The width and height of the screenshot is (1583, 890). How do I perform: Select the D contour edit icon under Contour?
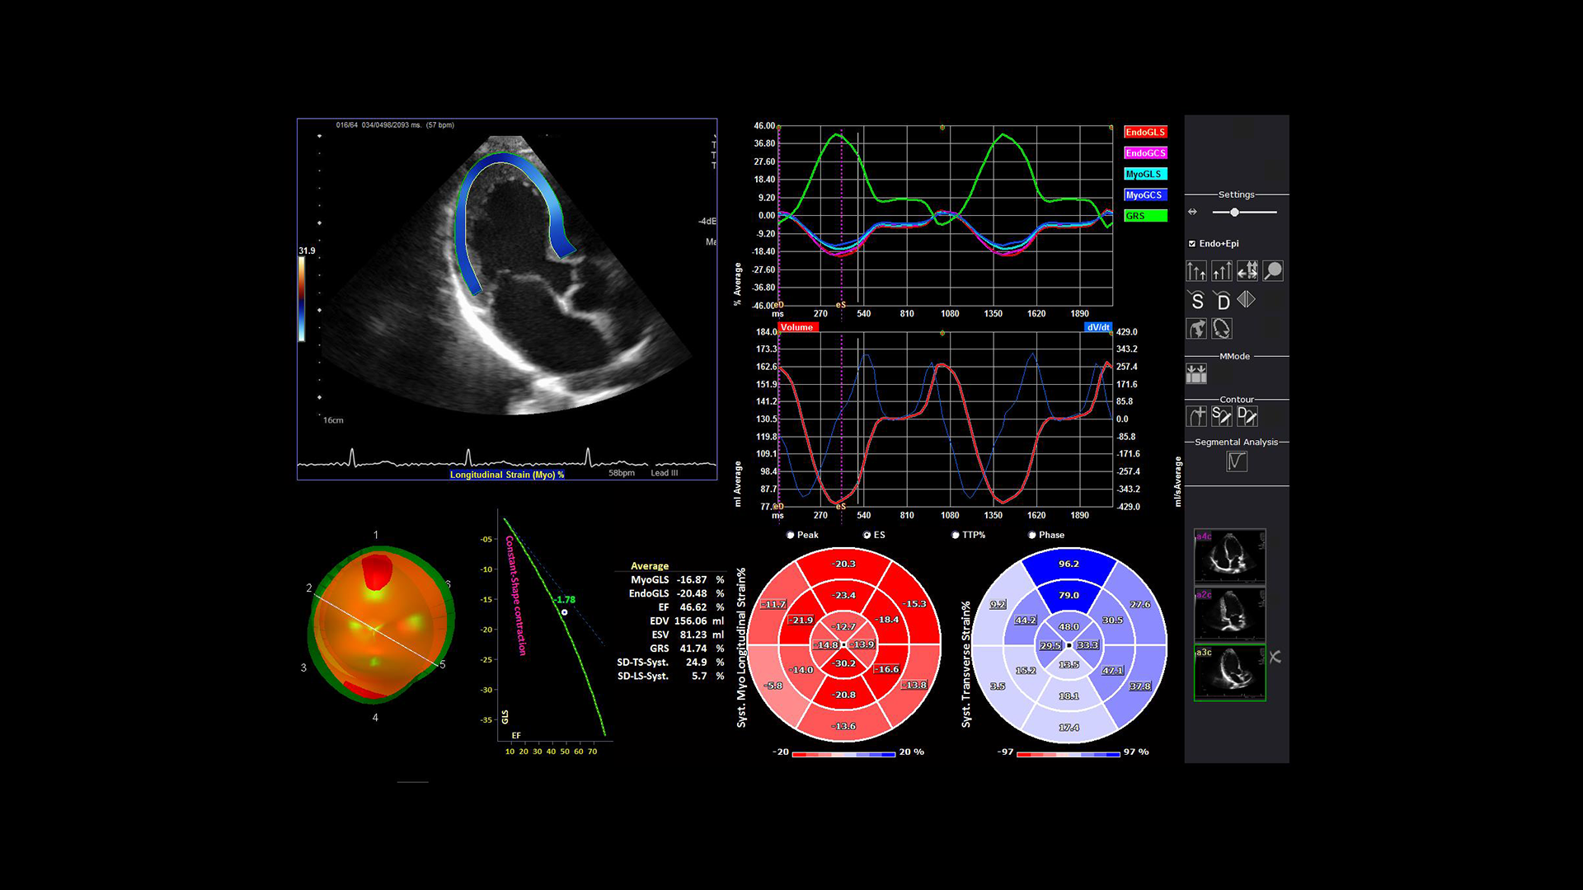click(x=1246, y=415)
